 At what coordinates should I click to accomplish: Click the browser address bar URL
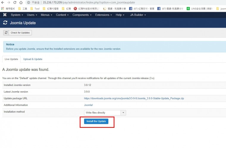[x=89, y=2]
